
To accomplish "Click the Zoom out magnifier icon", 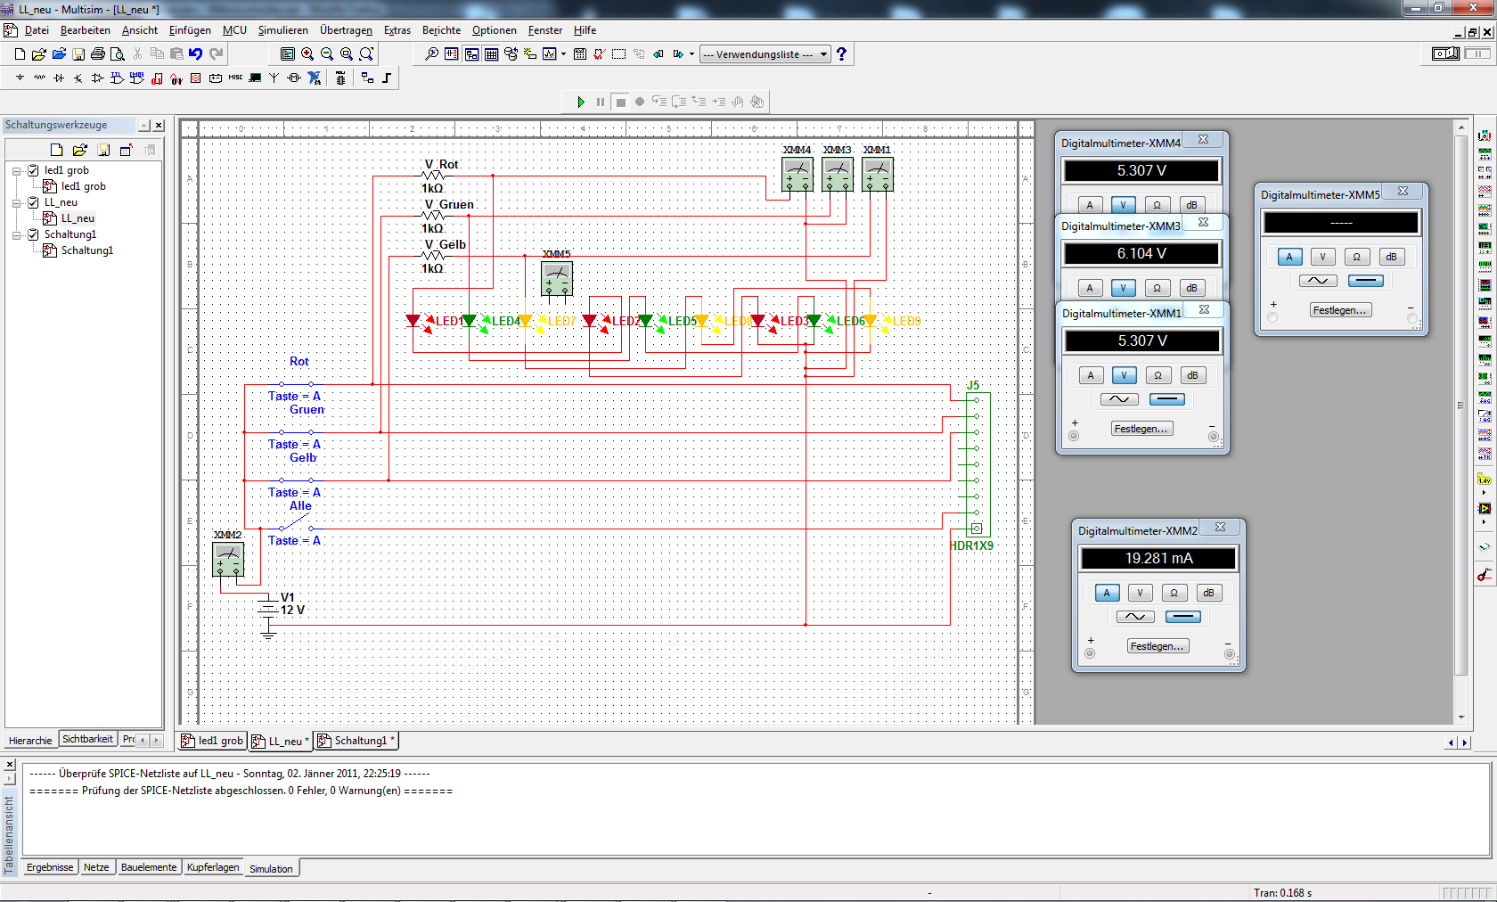I will 327,54.
